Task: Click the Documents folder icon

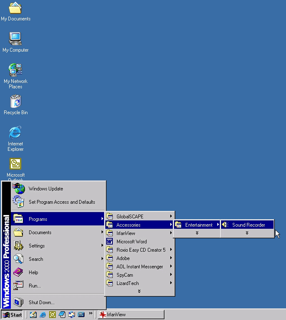Action: click(18, 232)
